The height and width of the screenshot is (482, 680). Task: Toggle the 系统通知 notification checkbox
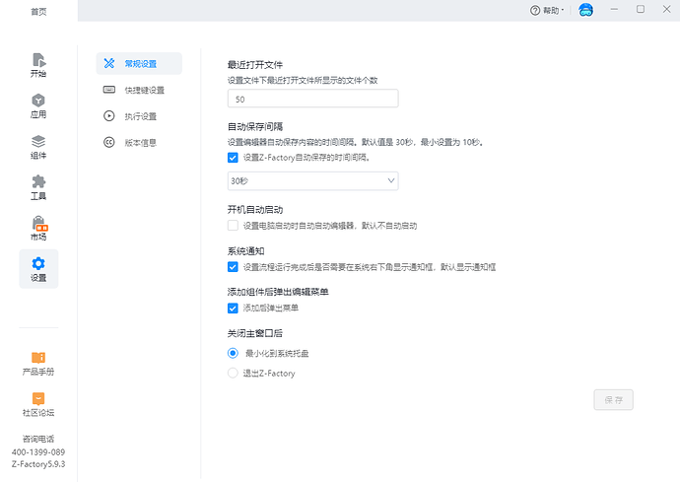coord(233,267)
